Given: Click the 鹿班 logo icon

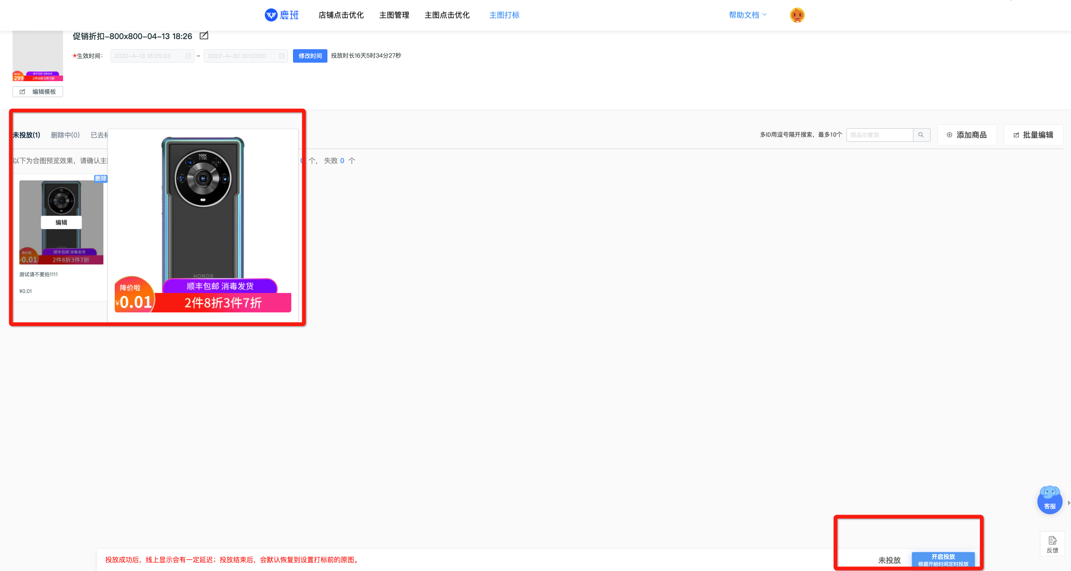Looking at the screenshot, I should [271, 15].
